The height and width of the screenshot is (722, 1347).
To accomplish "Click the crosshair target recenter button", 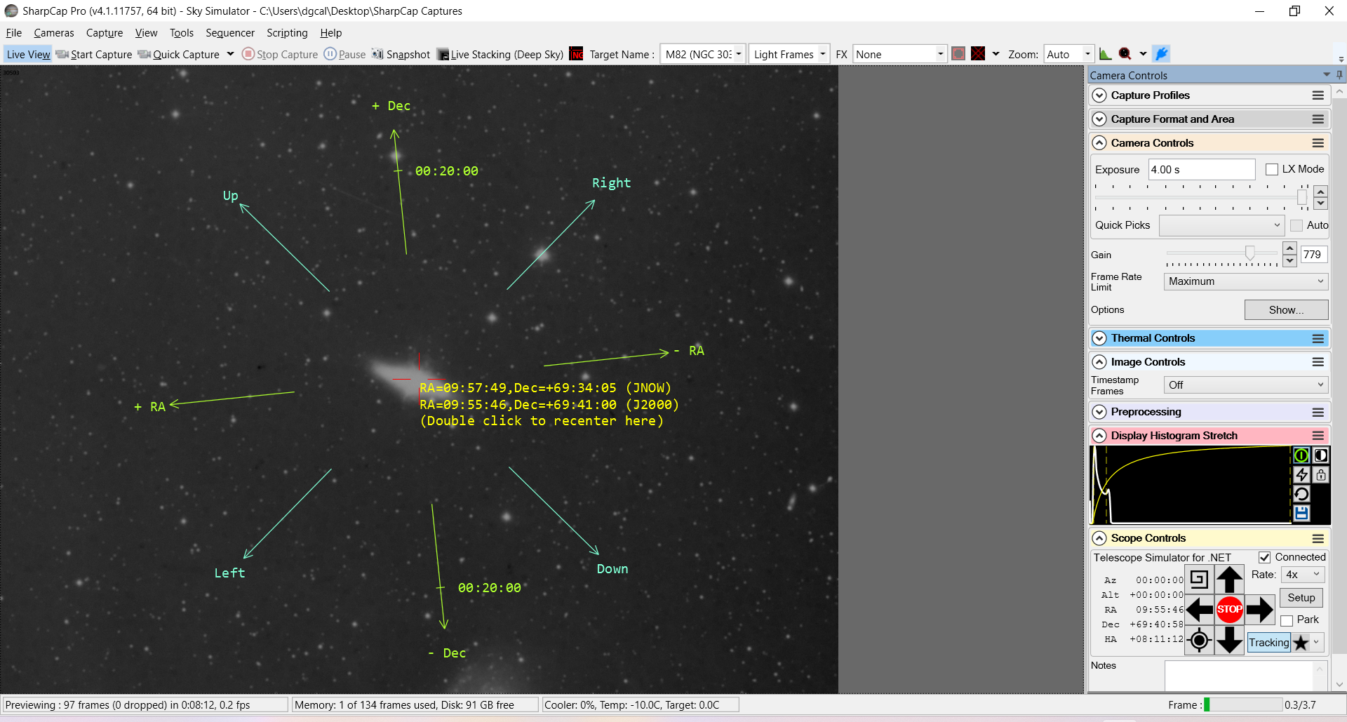I will [1200, 640].
